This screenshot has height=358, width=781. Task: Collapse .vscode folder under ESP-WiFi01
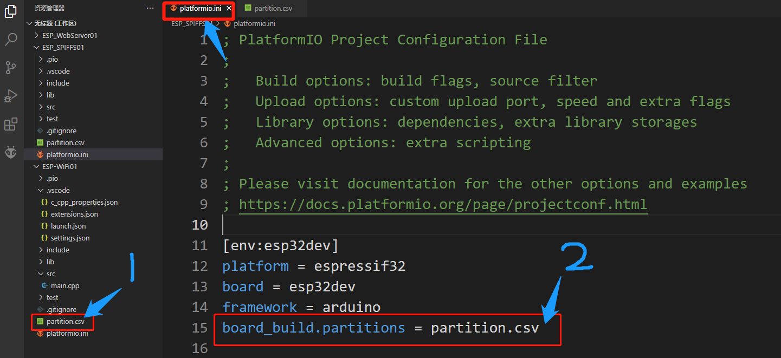pos(93,190)
